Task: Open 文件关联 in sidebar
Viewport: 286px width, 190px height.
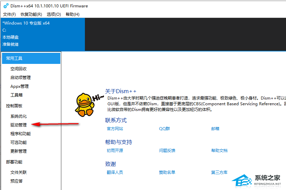Action: tap(19, 172)
